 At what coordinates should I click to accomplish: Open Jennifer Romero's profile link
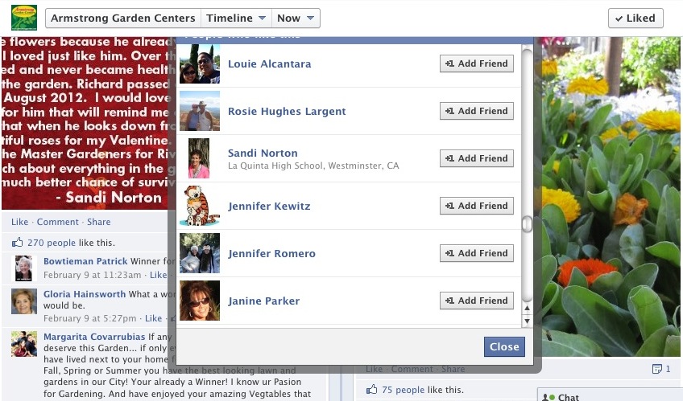pyautogui.click(x=271, y=253)
